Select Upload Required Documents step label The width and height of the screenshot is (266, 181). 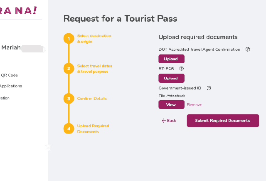click(93, 129)
